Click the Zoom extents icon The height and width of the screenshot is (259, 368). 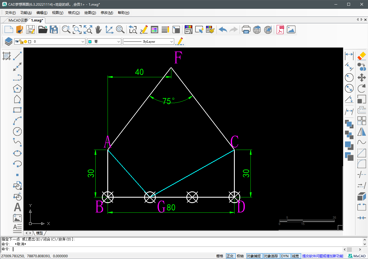(x=88, y=30)
